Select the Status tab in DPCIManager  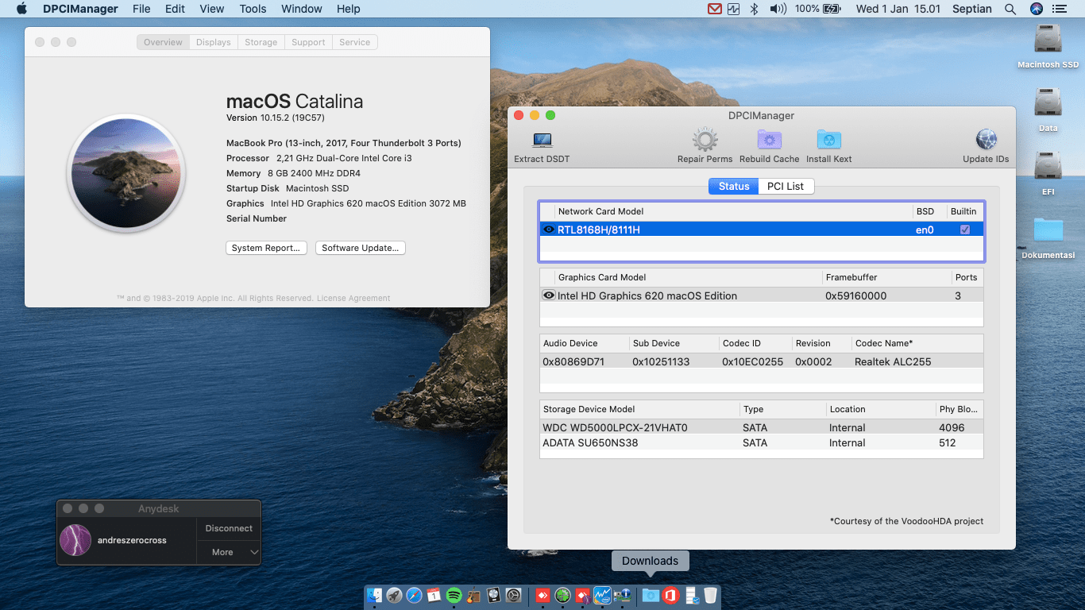[x=733, y=186]
